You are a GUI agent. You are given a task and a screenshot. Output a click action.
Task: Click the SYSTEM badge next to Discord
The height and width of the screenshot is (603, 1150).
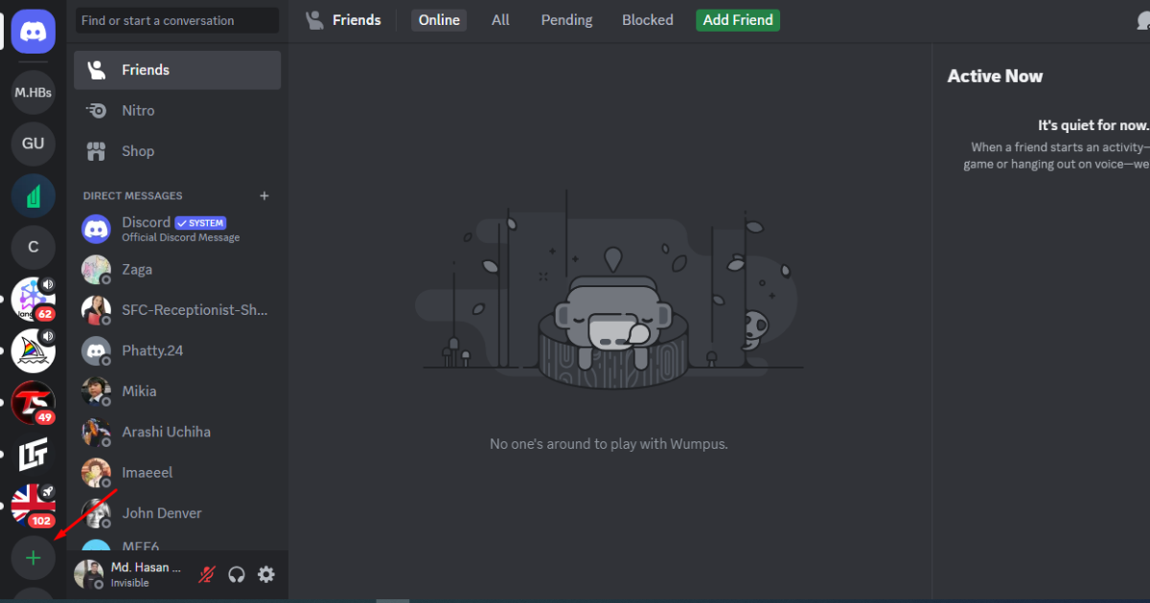pyautogui.click(x=200, y=222)
